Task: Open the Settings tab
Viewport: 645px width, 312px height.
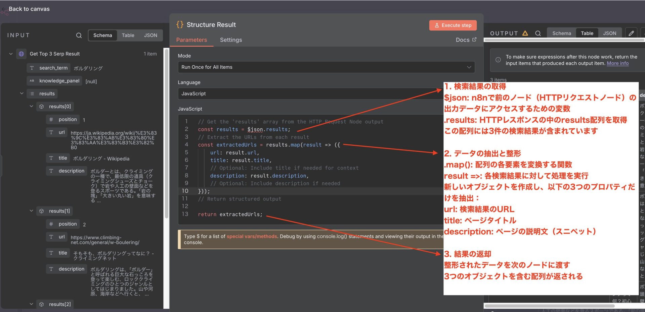Action: pyautogui.click(x=231, y=40)
